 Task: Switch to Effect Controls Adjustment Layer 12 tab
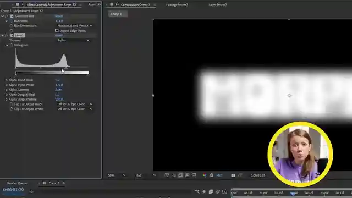point(51,5)
